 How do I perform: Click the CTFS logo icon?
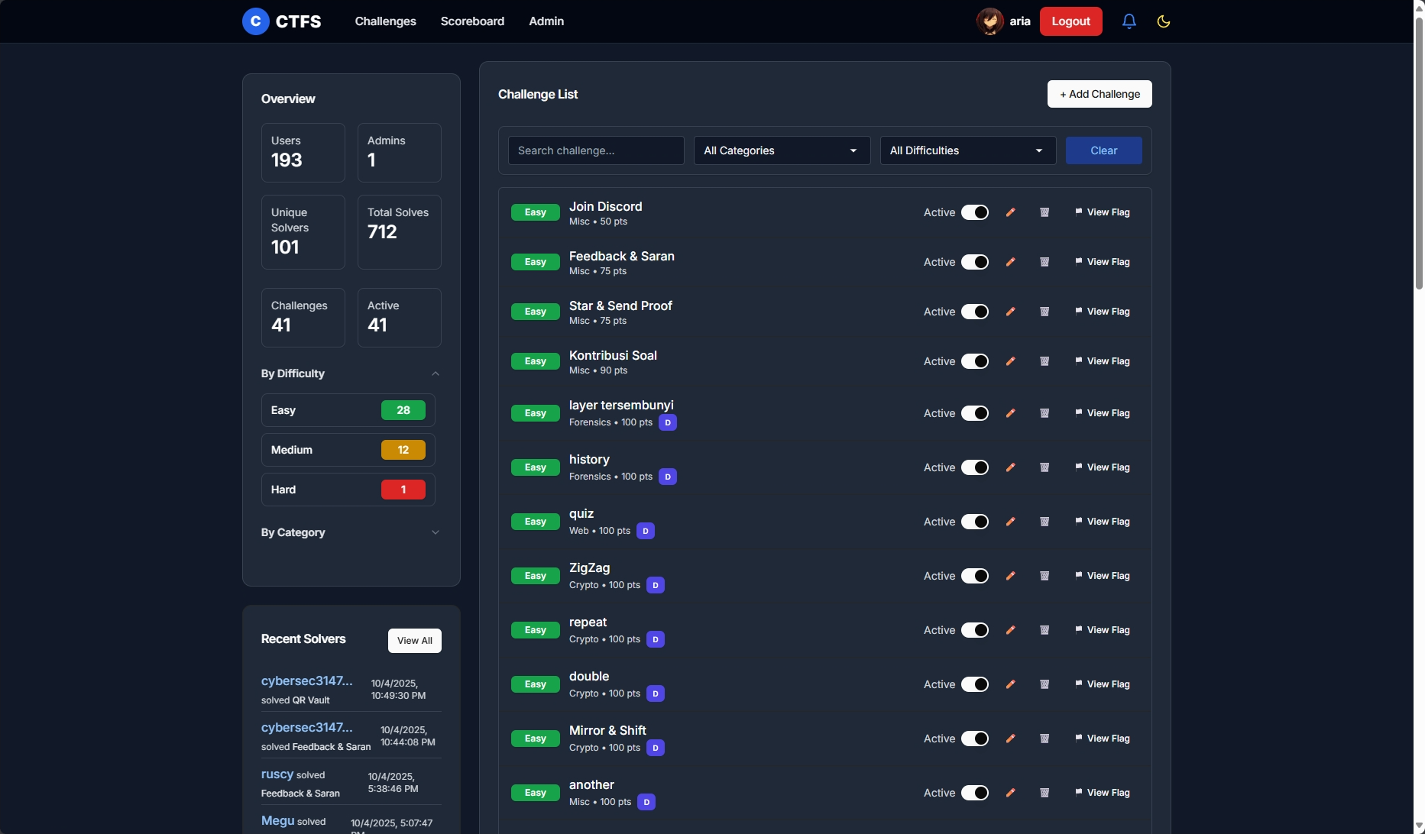pos(255,21)
